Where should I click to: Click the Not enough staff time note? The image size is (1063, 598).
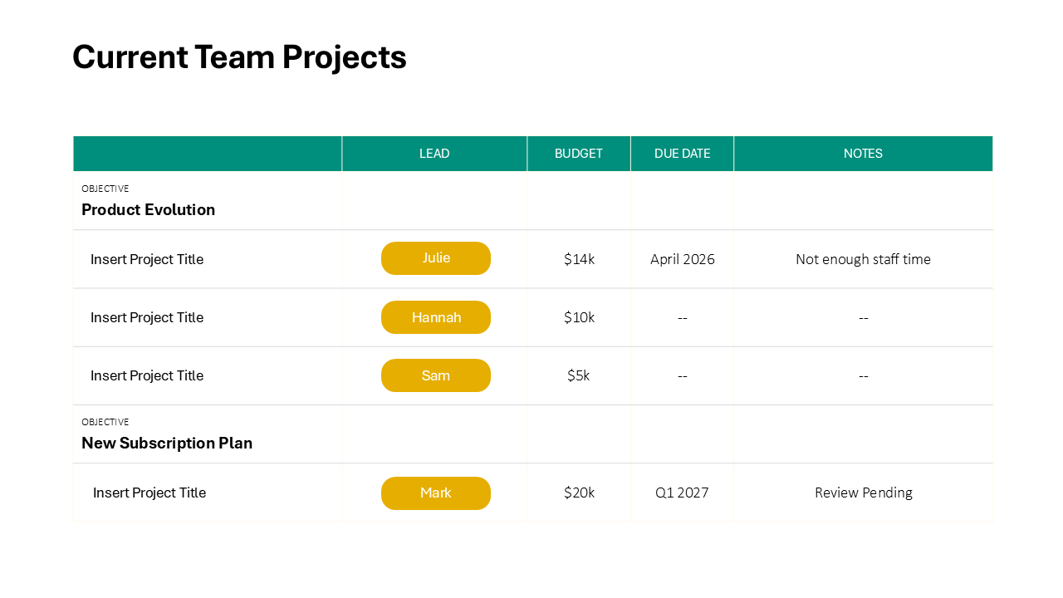coord(863,258)
